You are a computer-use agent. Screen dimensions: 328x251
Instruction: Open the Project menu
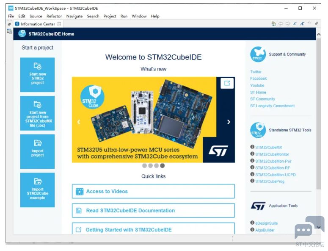110,16
